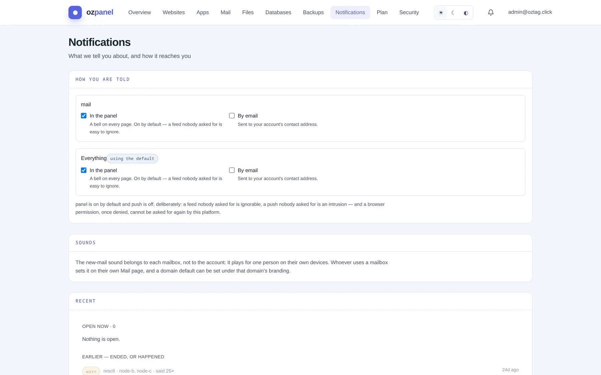The image size is (601, 375).
Task: Open the Security tab
Action: [409, 12]
